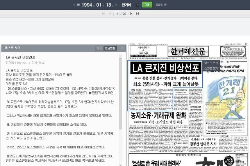Click the page number input showing 1
This screenshot has height=166, width=250.
[116, 14]
